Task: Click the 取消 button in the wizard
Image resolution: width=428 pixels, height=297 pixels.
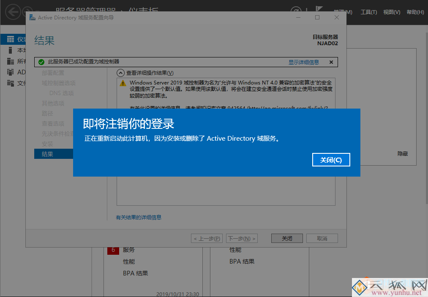Action: tap(322, 238)
